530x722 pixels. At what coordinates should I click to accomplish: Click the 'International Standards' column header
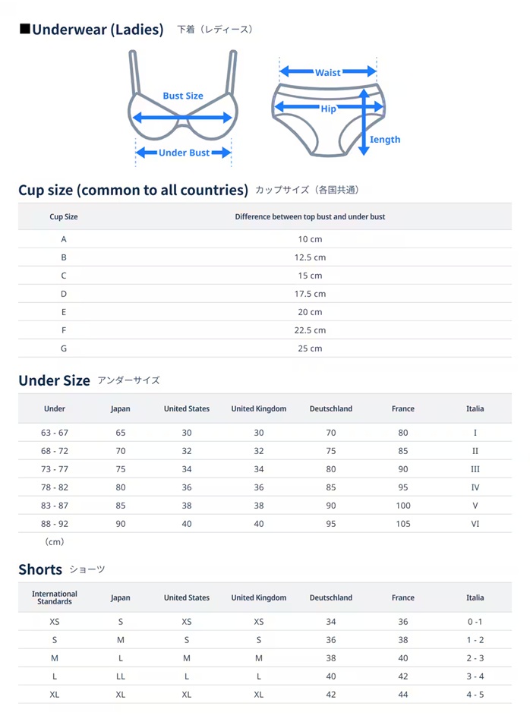coord(55,597)
